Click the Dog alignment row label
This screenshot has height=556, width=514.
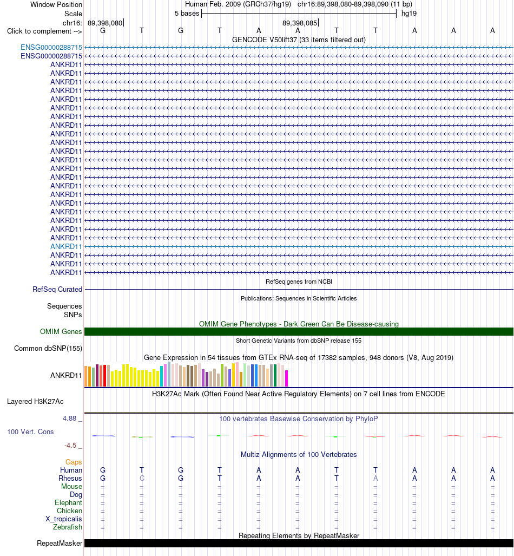tap(76, 495)
